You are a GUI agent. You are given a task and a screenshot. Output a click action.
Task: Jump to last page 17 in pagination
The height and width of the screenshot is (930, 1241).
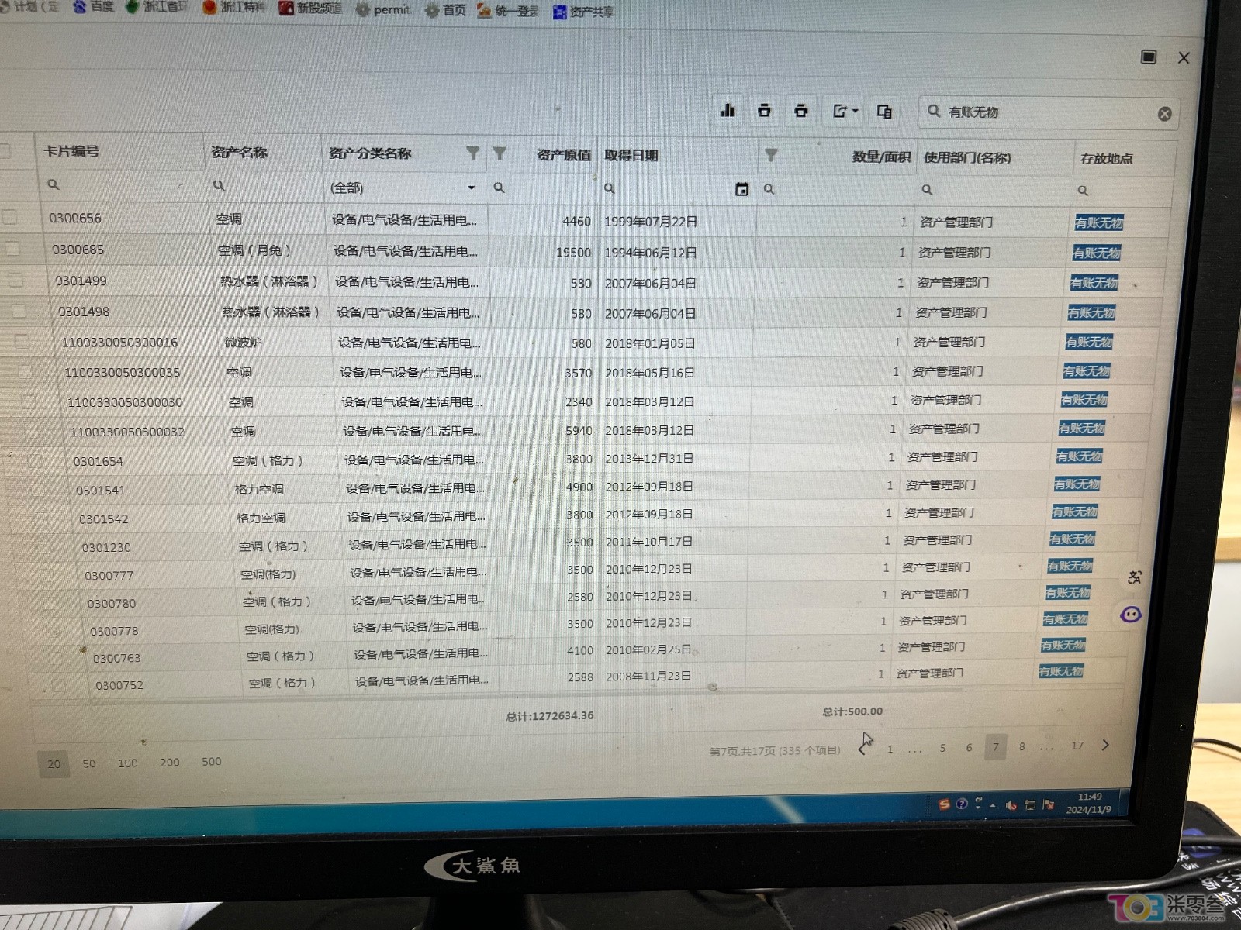coord(1077,746)
